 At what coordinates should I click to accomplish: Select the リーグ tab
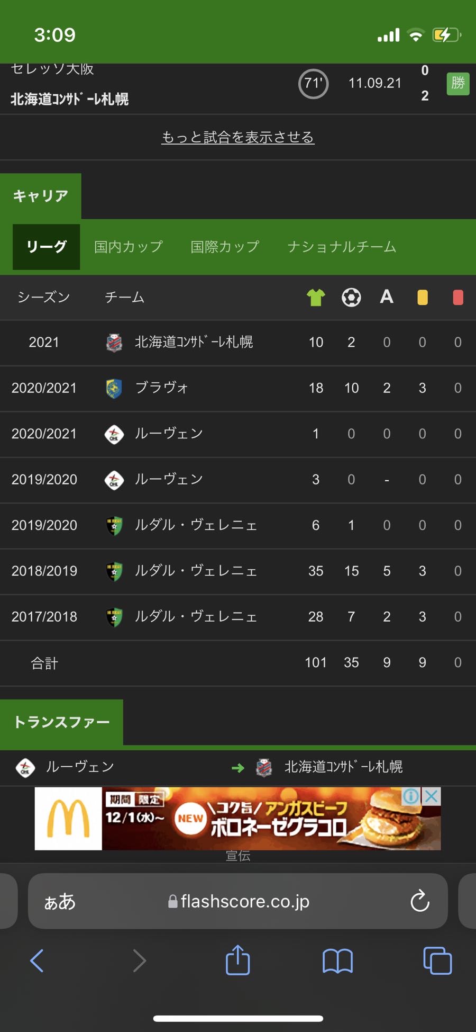pos(47,247)
